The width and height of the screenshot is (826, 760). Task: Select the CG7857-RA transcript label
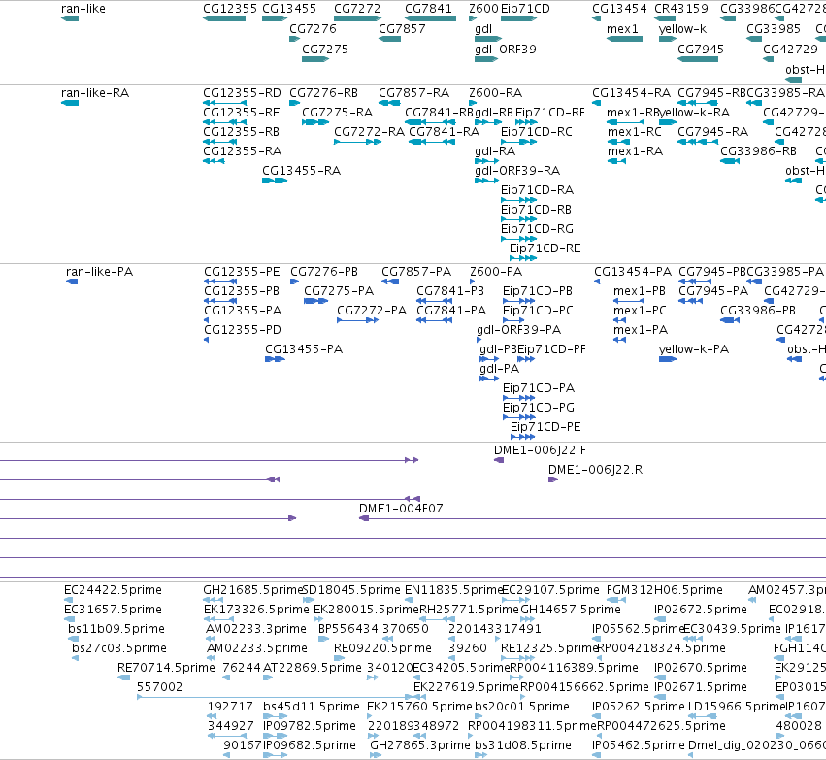[x=414, y=93]
